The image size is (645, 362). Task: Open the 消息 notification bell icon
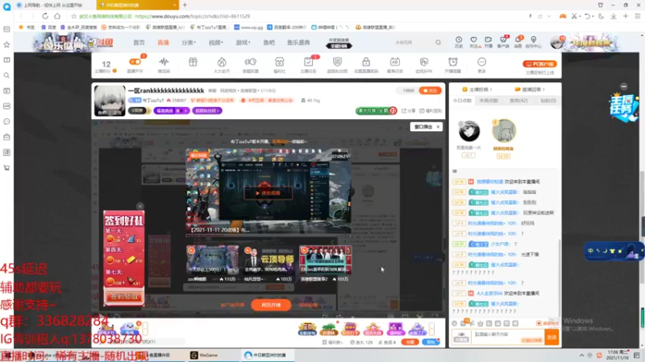518,39
